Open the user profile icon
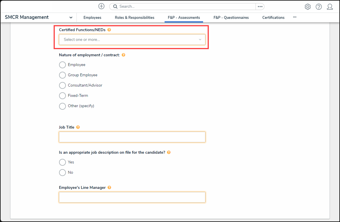 (330, 7)
